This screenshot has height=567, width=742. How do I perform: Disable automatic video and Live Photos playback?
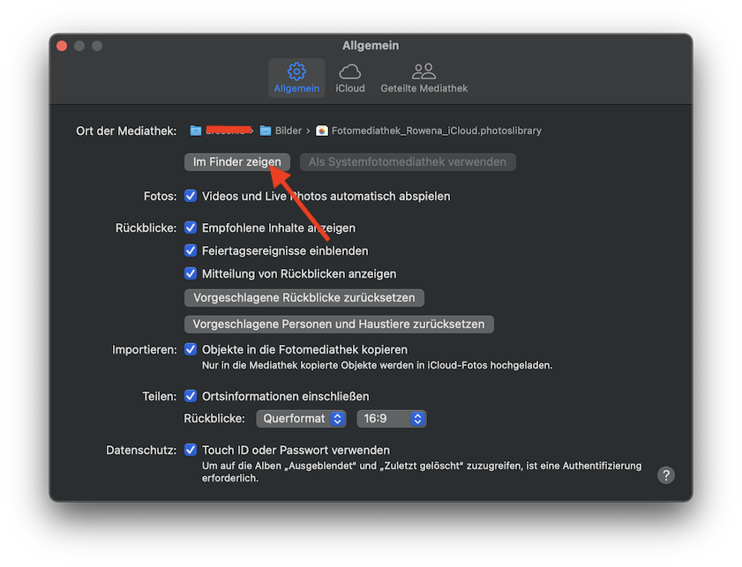(x=191, y=196)
